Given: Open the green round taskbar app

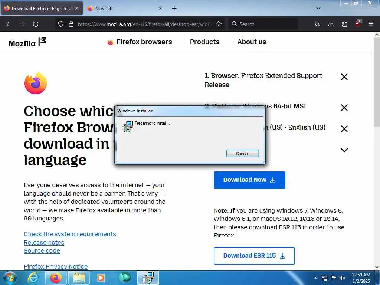Looking at the screenshot, I should point(125,278).
